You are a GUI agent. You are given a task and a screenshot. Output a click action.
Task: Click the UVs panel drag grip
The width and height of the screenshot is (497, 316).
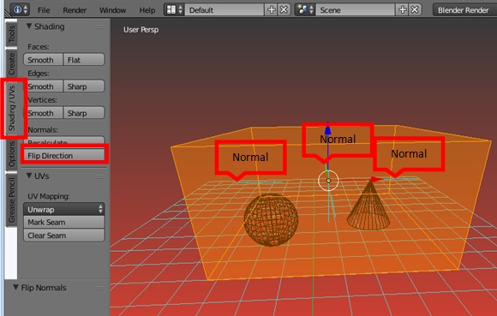click(99, 176)
